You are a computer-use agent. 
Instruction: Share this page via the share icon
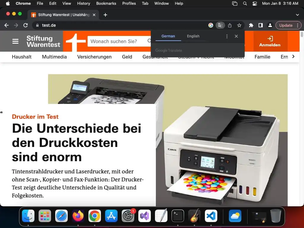pos(230,25)
